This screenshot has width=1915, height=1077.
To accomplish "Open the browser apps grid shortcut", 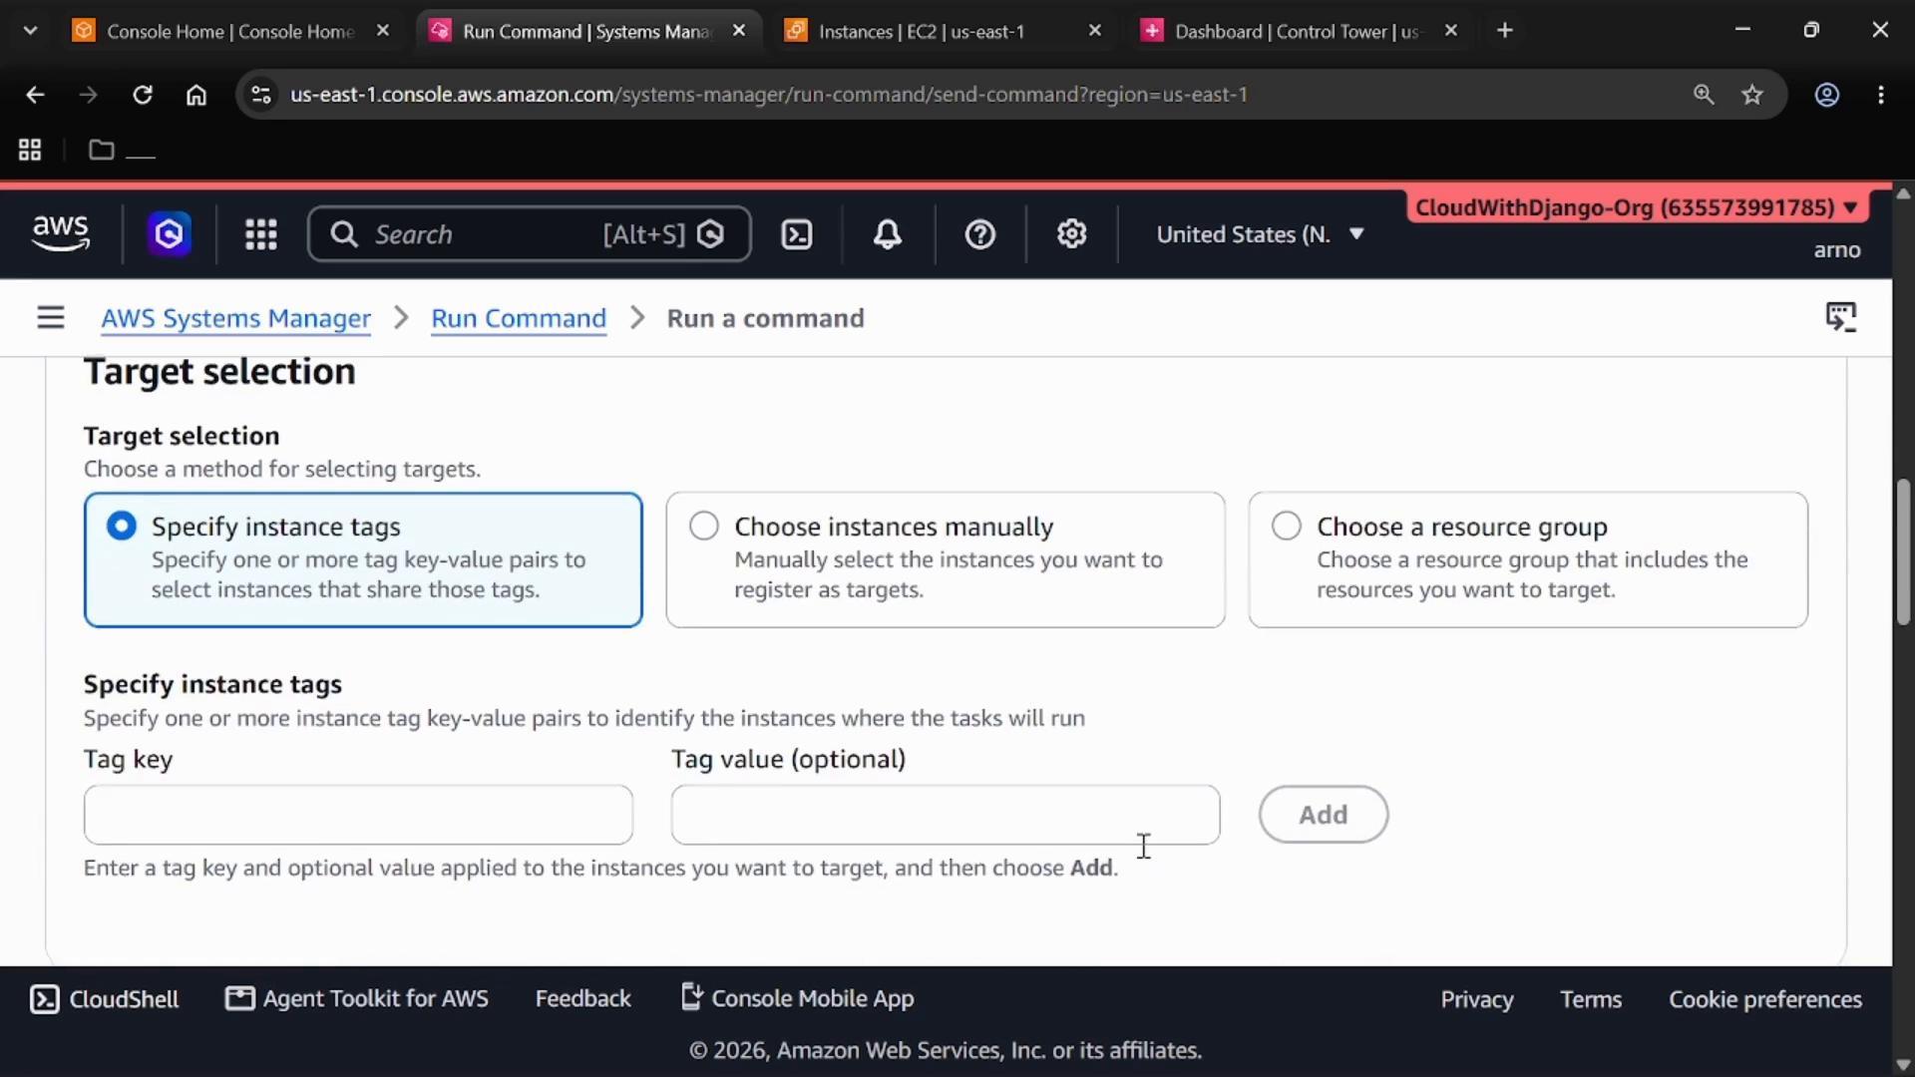I will click(x=30, y=150).
